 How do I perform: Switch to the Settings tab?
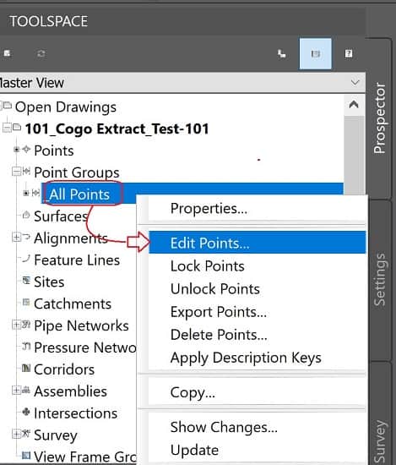coord(380,280)
